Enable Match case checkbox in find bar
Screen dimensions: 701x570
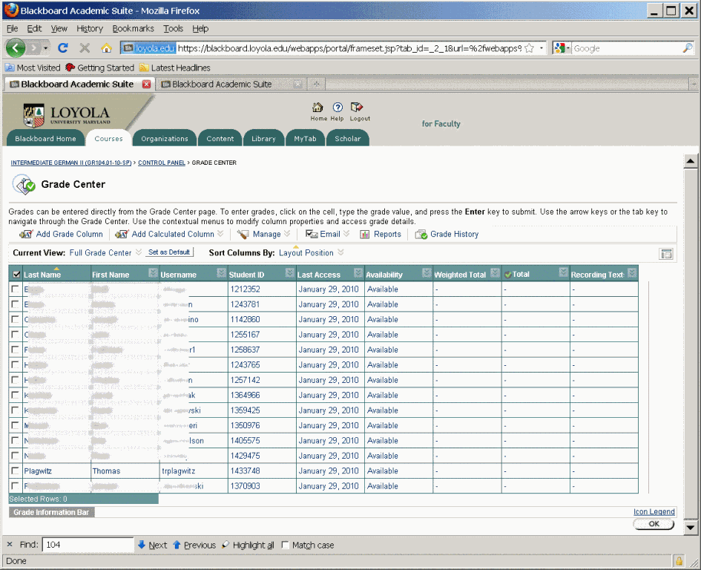pyautogui.click(x=286, y=545)
